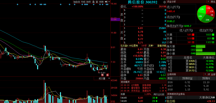The width and height of the screenshot is (216, 103).
Task: Toggle 均线 moving average lines
Action: click(83, 2)
